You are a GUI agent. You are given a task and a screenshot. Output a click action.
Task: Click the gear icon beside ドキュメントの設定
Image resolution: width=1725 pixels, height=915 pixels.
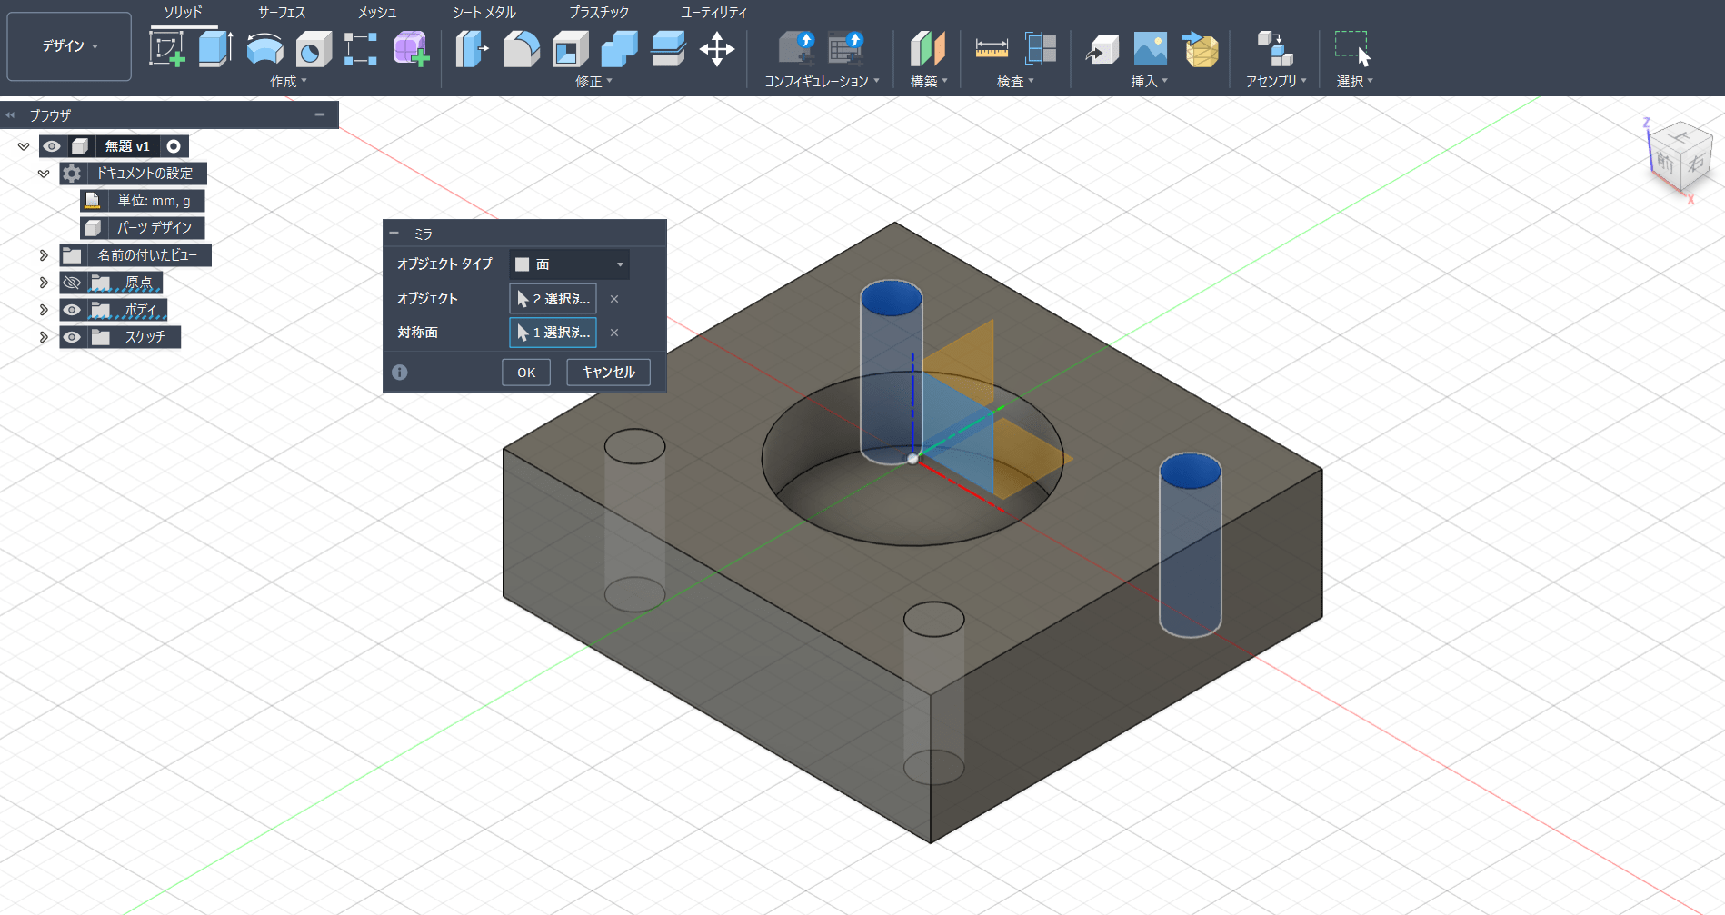(x=72, y=174)
